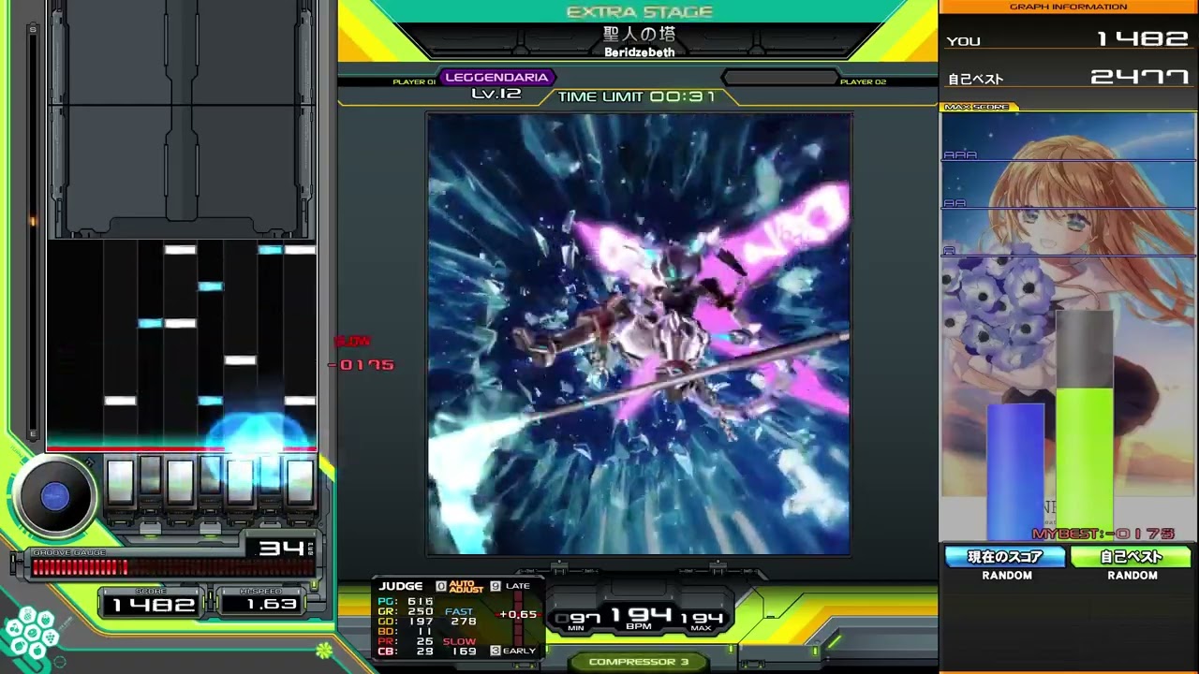
Task: Click the MAX SCORE label
Action: (976, 108)
